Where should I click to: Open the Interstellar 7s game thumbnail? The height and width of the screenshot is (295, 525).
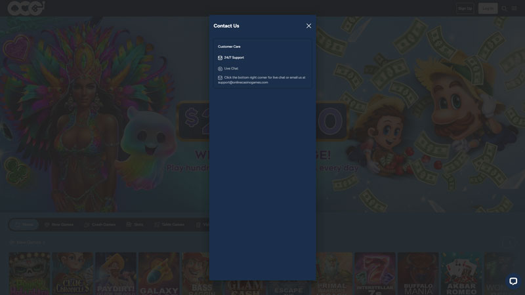point(375,273)
